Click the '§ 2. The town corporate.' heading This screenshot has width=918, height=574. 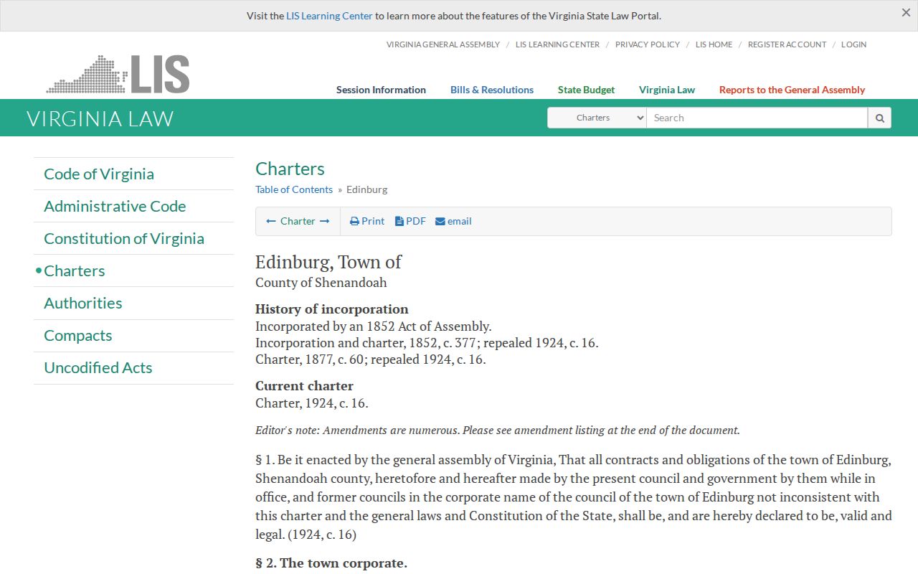[x=331, y=563]
